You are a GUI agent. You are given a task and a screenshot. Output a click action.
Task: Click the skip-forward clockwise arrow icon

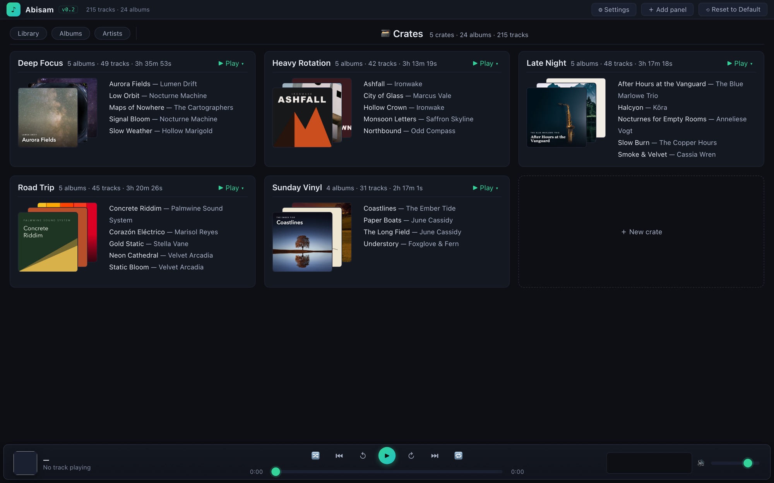pyautogui.click(x=411, y=456)
